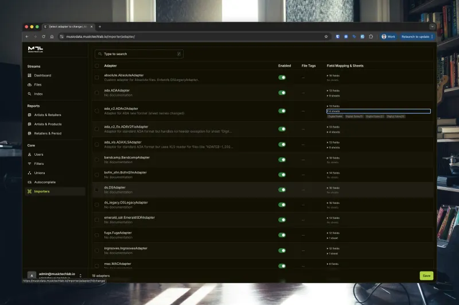This screenshot has height=305, width=459.
Task: Click the browser back arrow
Action: click(x=27, y=37)
